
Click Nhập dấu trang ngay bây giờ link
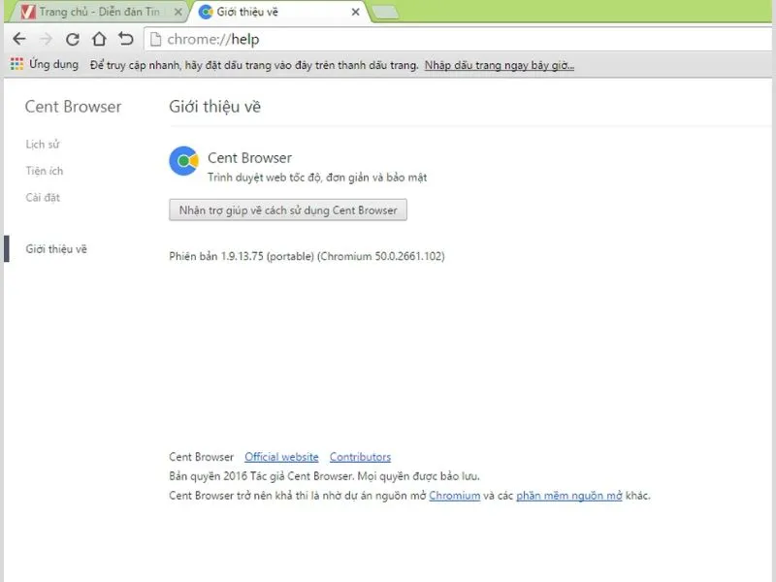point(500,65)
